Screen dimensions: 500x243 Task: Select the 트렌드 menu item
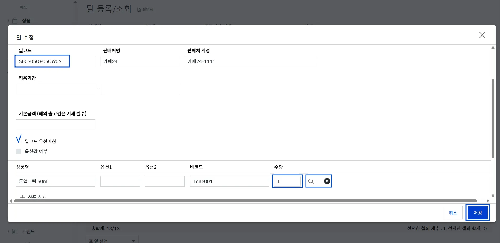(x=28, y=231)
